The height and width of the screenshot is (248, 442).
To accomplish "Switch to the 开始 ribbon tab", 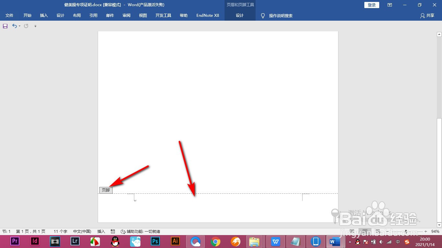I will pyautogui.click(x=28, y=15).
